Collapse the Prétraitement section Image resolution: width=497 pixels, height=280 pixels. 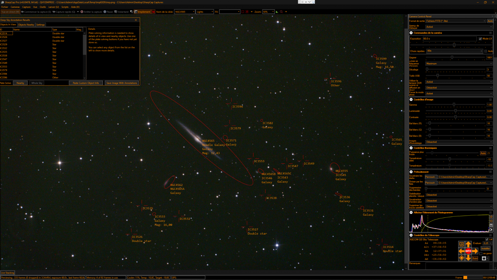click(x=411, y=172)
